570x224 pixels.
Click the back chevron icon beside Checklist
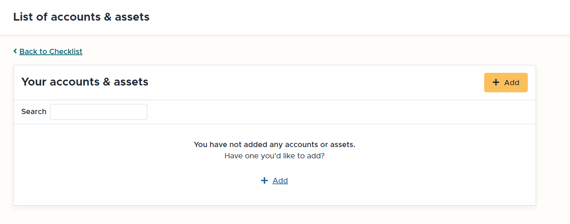click(x=15, y=51)
